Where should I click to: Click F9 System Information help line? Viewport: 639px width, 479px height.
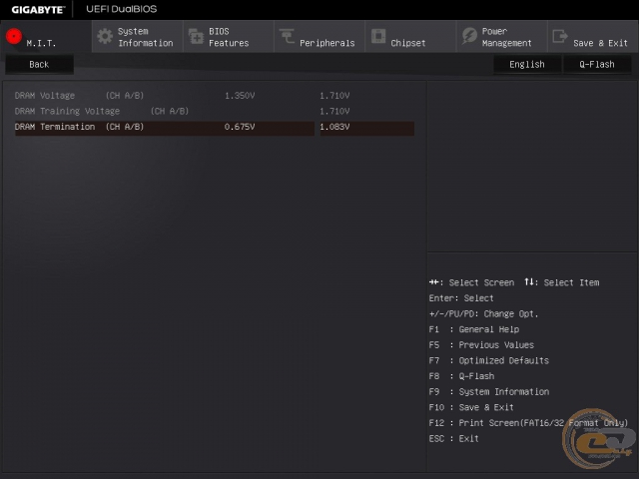(488, 392)
